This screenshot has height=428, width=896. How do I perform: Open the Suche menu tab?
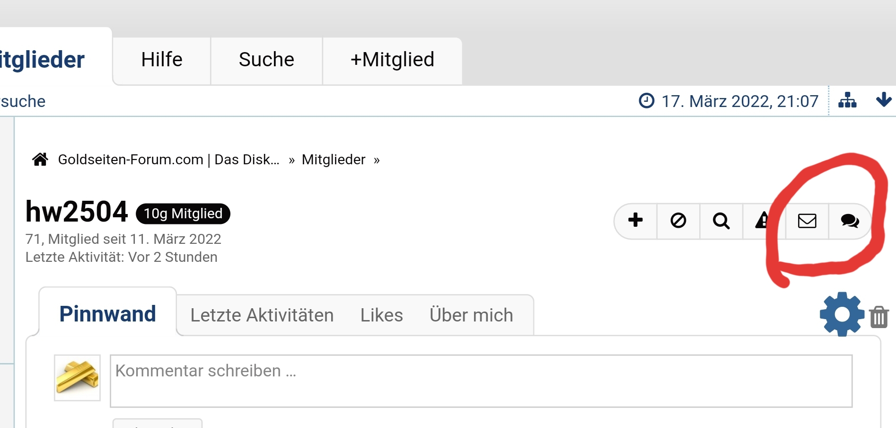[266, 60]
